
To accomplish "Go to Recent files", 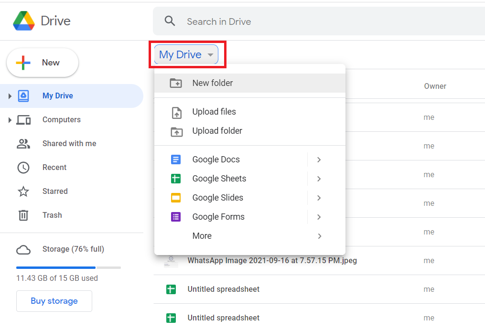I will click(72, 167).
